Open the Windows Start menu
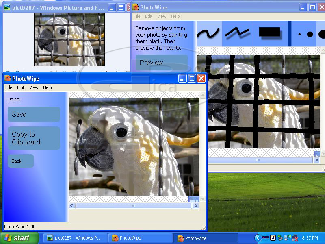Viewport: 325px width, 244px height. pos(19,238)
